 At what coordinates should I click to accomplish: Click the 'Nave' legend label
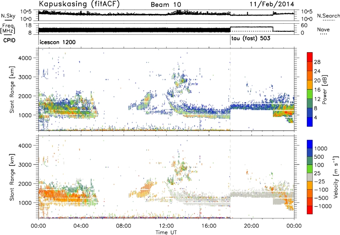[x=323, y=29]
